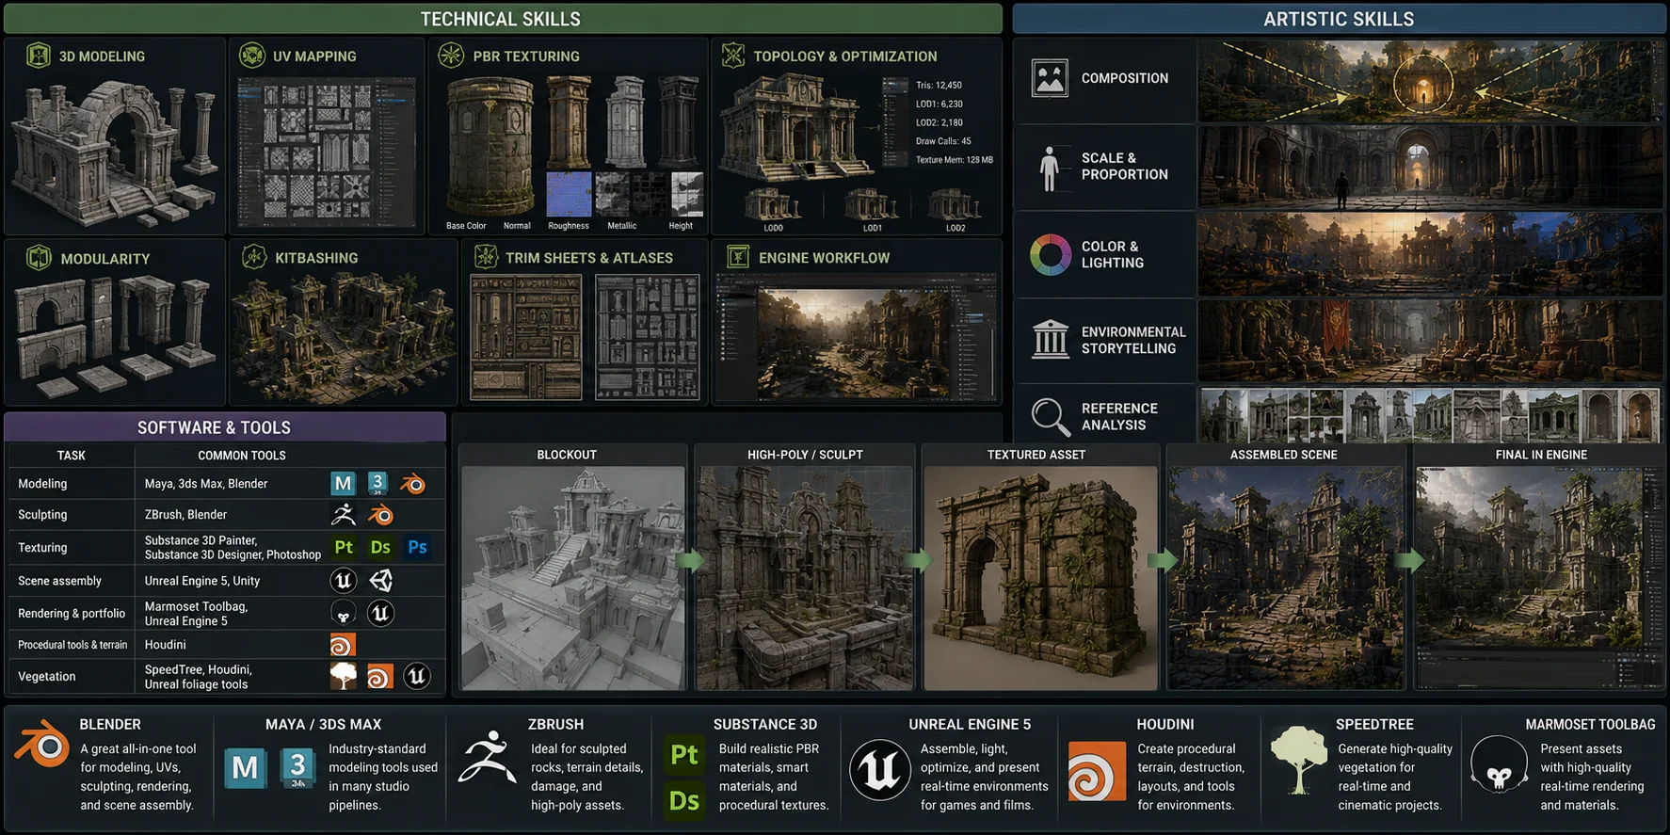Click the Blender icon in Modeling row
Viewport: 1670px width, 835px height.
412,484
